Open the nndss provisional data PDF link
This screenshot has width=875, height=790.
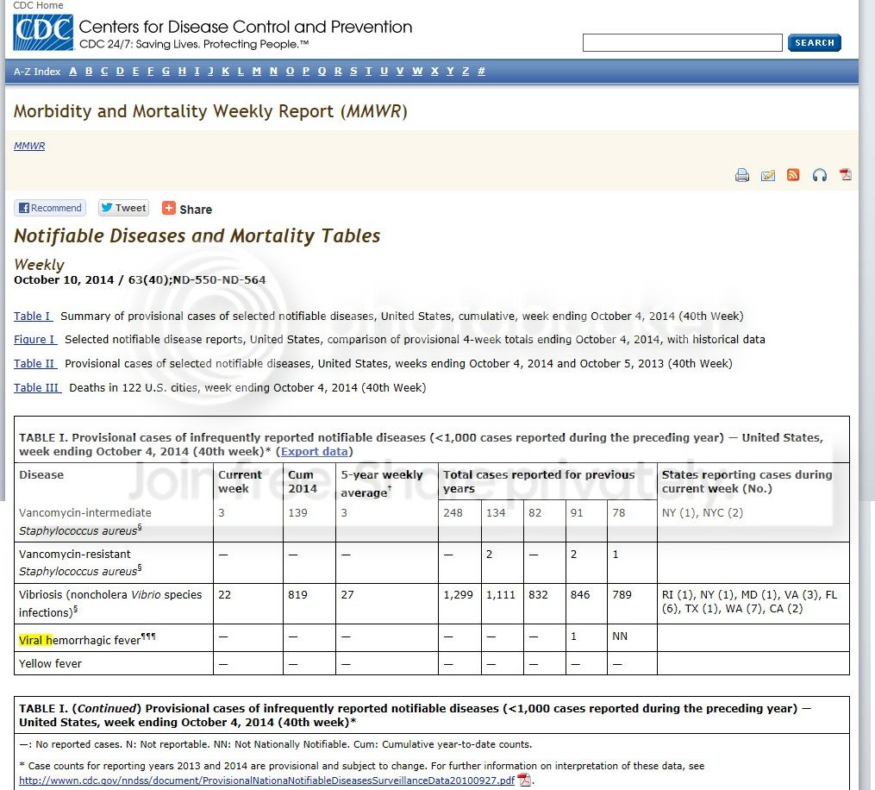tap(266, 780)
